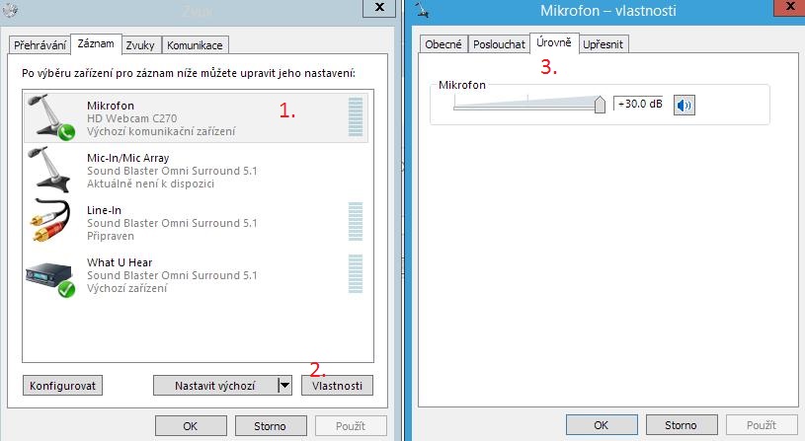Switch to the Přehrávání tab
The height and width of the screenshot is (441, 805).
[x=40, y=45]
